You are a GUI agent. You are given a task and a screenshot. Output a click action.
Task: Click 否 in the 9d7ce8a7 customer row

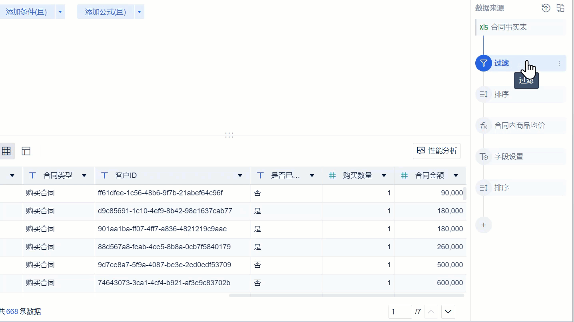tap(257, 265)
